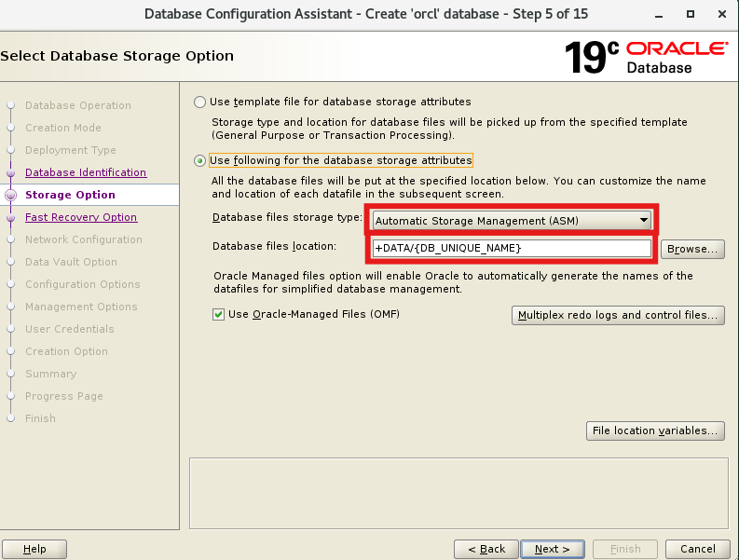Proceed with the Next button
Screen dimensions: 739x560
tap(553, 549)
